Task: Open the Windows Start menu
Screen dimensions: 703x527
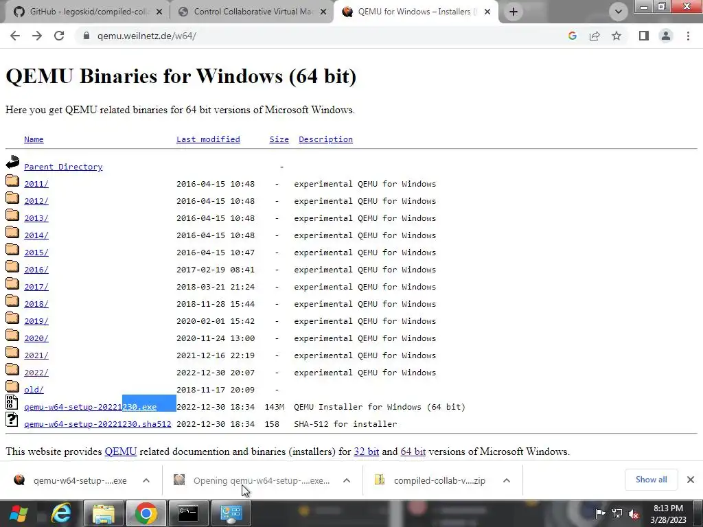Action: pos(19,513)
